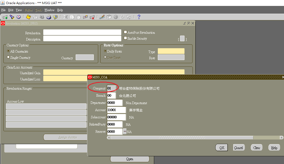This screenshot has width=284, height=164.
Task: Open the Show Navigator toolbar icon
Action: point(19,17)
